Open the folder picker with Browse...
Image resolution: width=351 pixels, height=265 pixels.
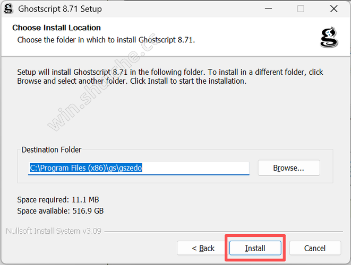pos(289,168)
